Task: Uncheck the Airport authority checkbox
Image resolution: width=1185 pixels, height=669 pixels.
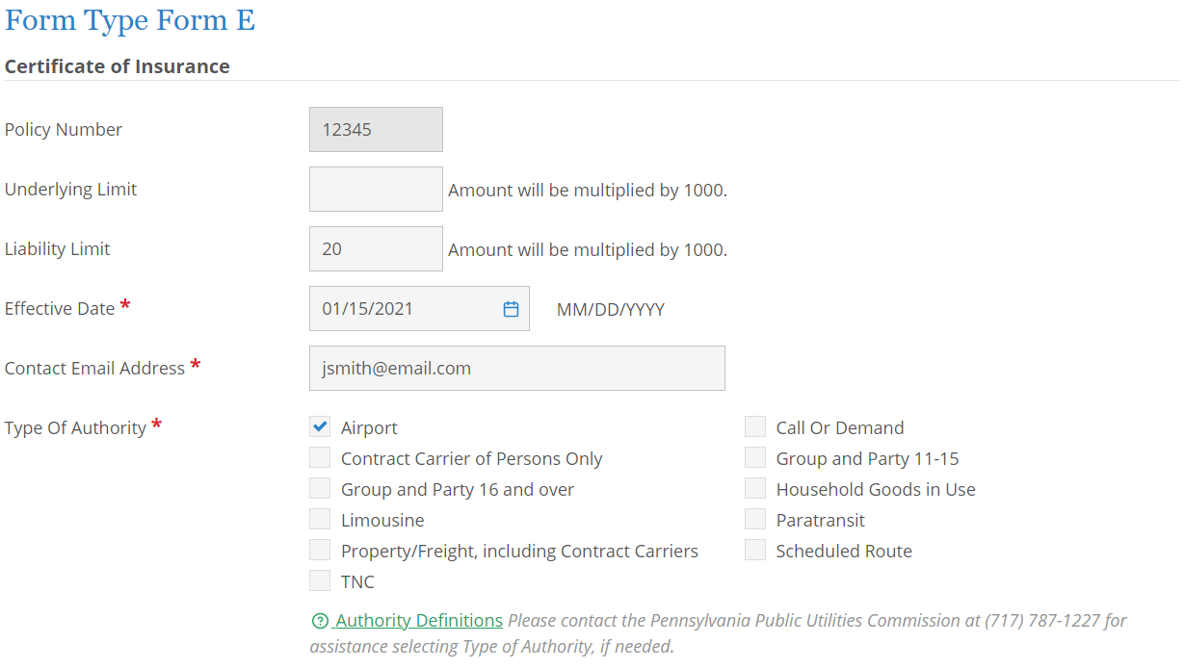Action: (319, 425)
